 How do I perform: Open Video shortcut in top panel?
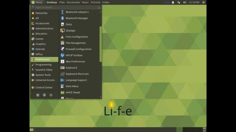106,3
